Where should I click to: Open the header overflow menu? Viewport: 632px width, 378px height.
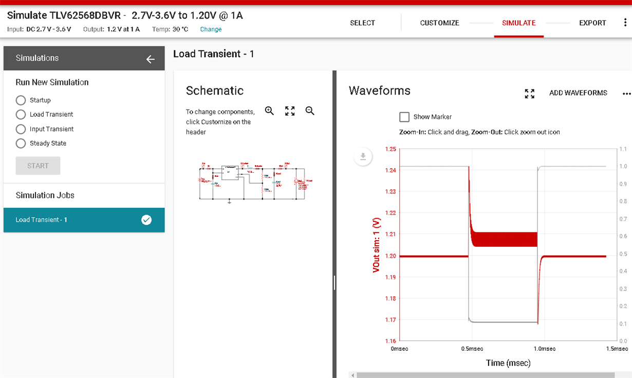click(625, 23)
